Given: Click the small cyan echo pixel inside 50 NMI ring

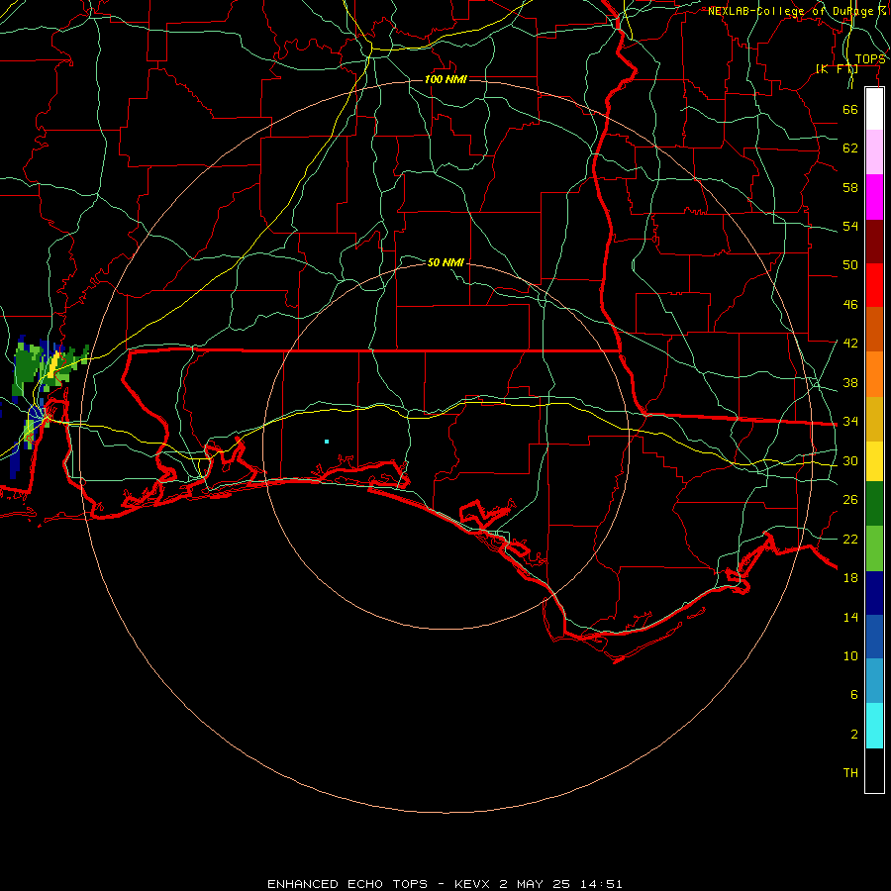Looking at the screenshot, I should [x=327, y=442].
